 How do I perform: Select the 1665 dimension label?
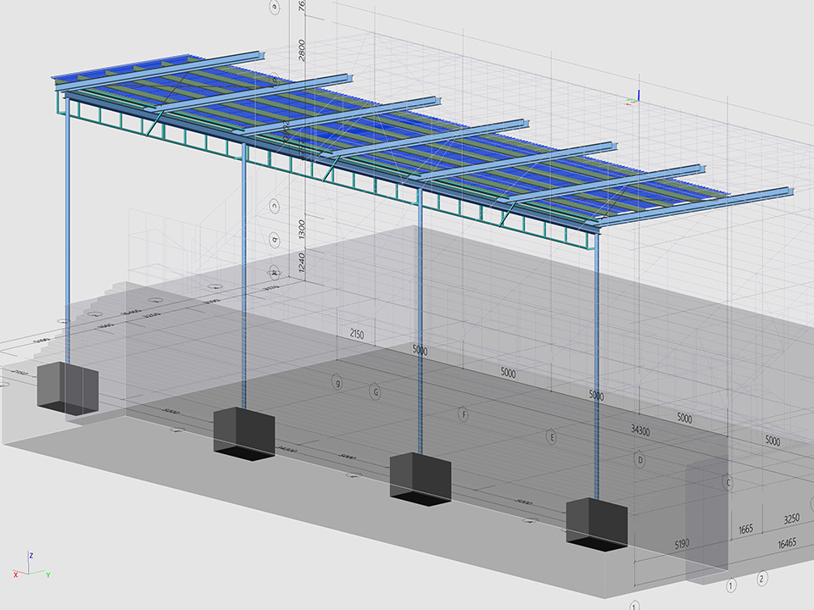(745, 529)
